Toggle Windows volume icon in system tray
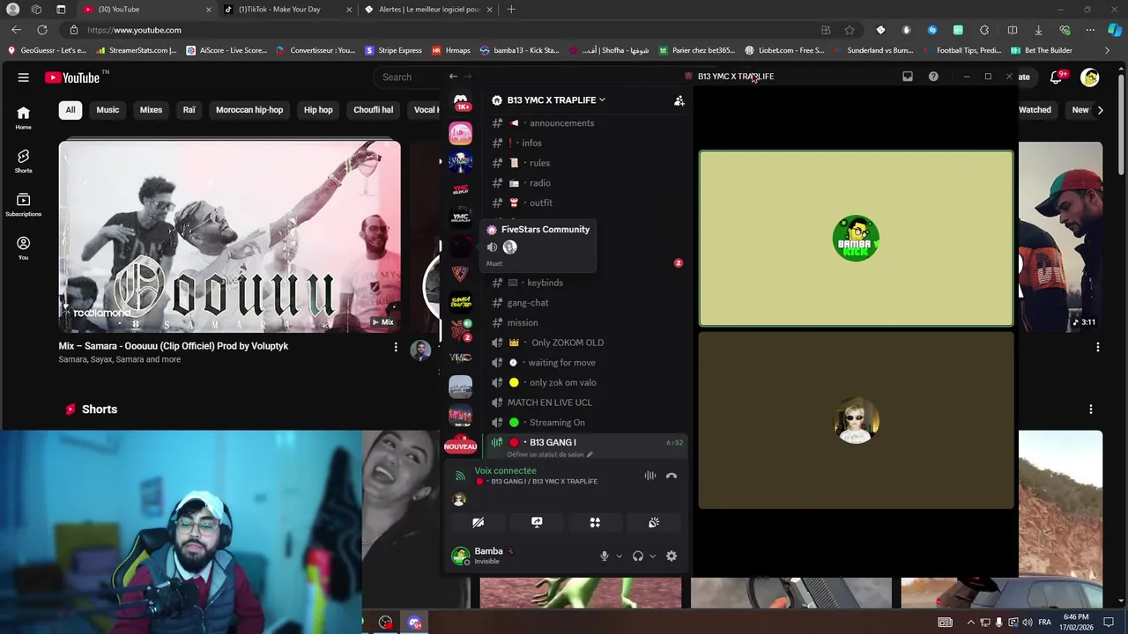The width and height of the screenshot is (1128, 634). point(1028,623)
